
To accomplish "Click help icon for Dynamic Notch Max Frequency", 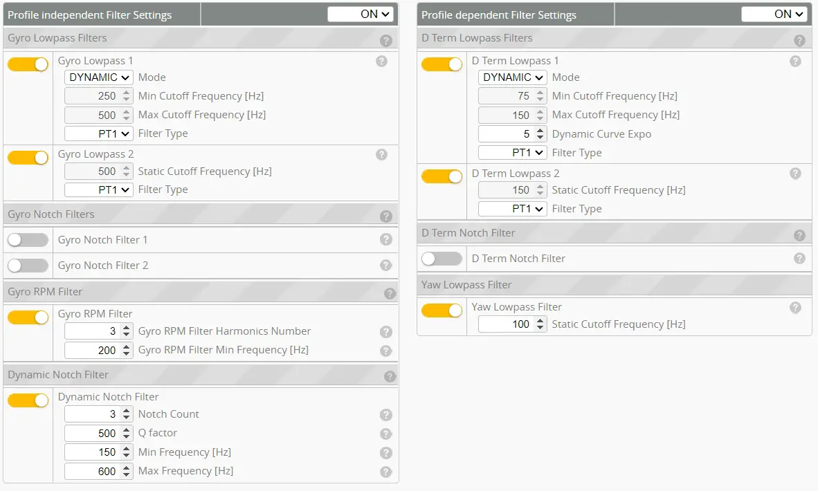I will point(386,472).
